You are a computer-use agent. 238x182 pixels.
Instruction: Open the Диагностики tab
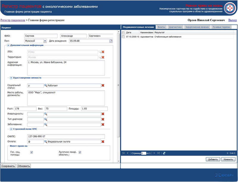coord(175,27)
